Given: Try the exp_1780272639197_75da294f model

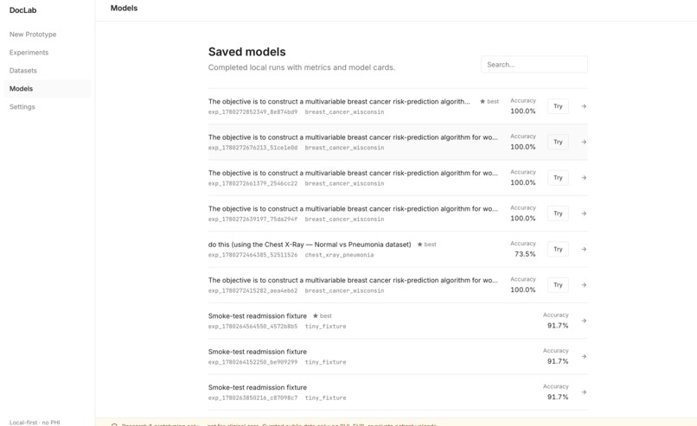Looking at the screenshot, I should 558,213.
